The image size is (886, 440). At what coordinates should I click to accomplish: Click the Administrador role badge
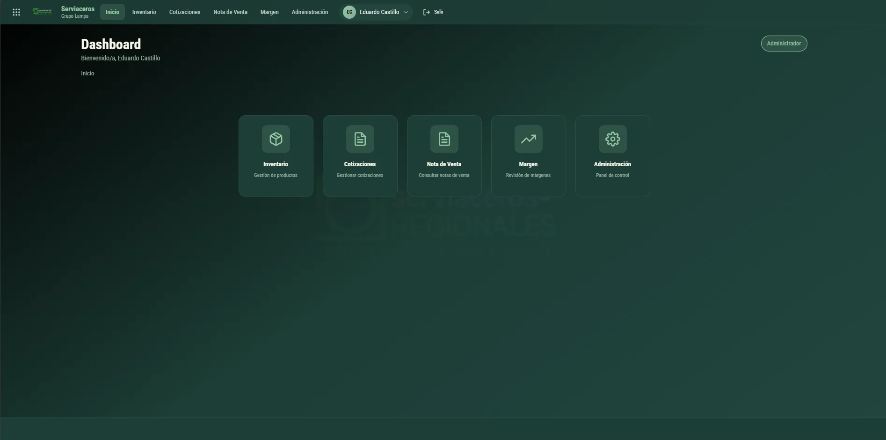click(x=784, y=44)
